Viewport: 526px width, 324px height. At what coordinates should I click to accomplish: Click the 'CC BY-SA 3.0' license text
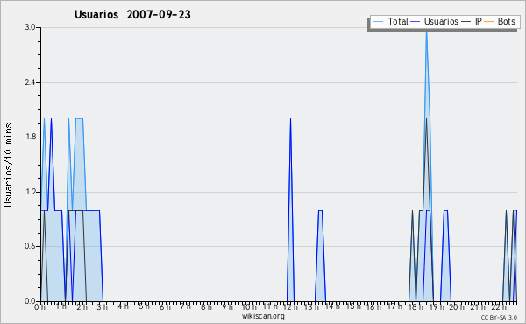tap(499, 317)
